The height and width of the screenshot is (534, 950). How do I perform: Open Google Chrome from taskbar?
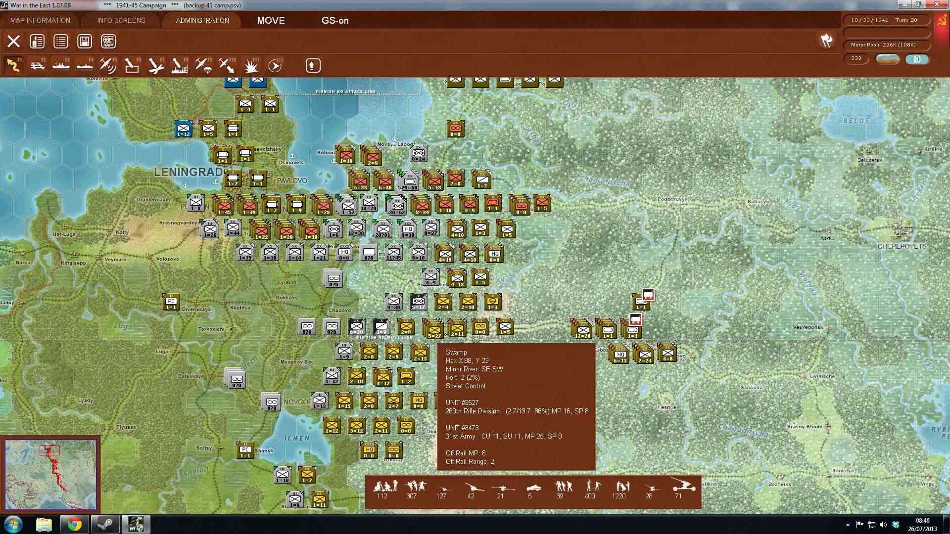point(75,524)
